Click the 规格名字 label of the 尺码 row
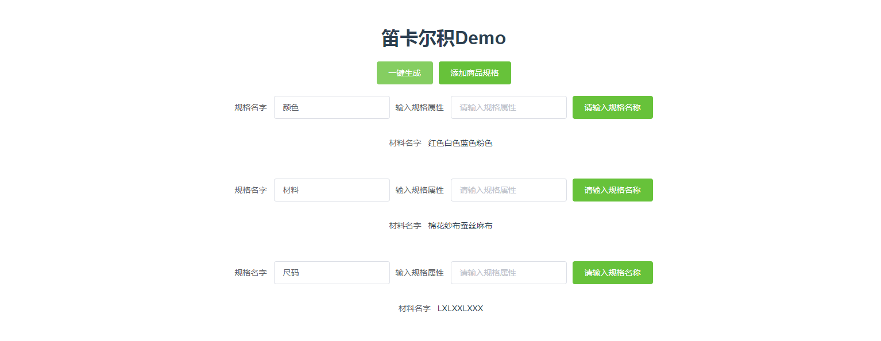Screen dimensions: 881x341 [x=250, y=273]
